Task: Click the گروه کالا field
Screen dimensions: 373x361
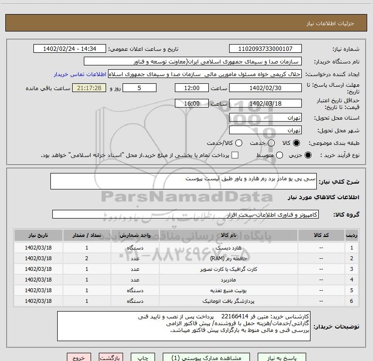Action: (186, 214)
